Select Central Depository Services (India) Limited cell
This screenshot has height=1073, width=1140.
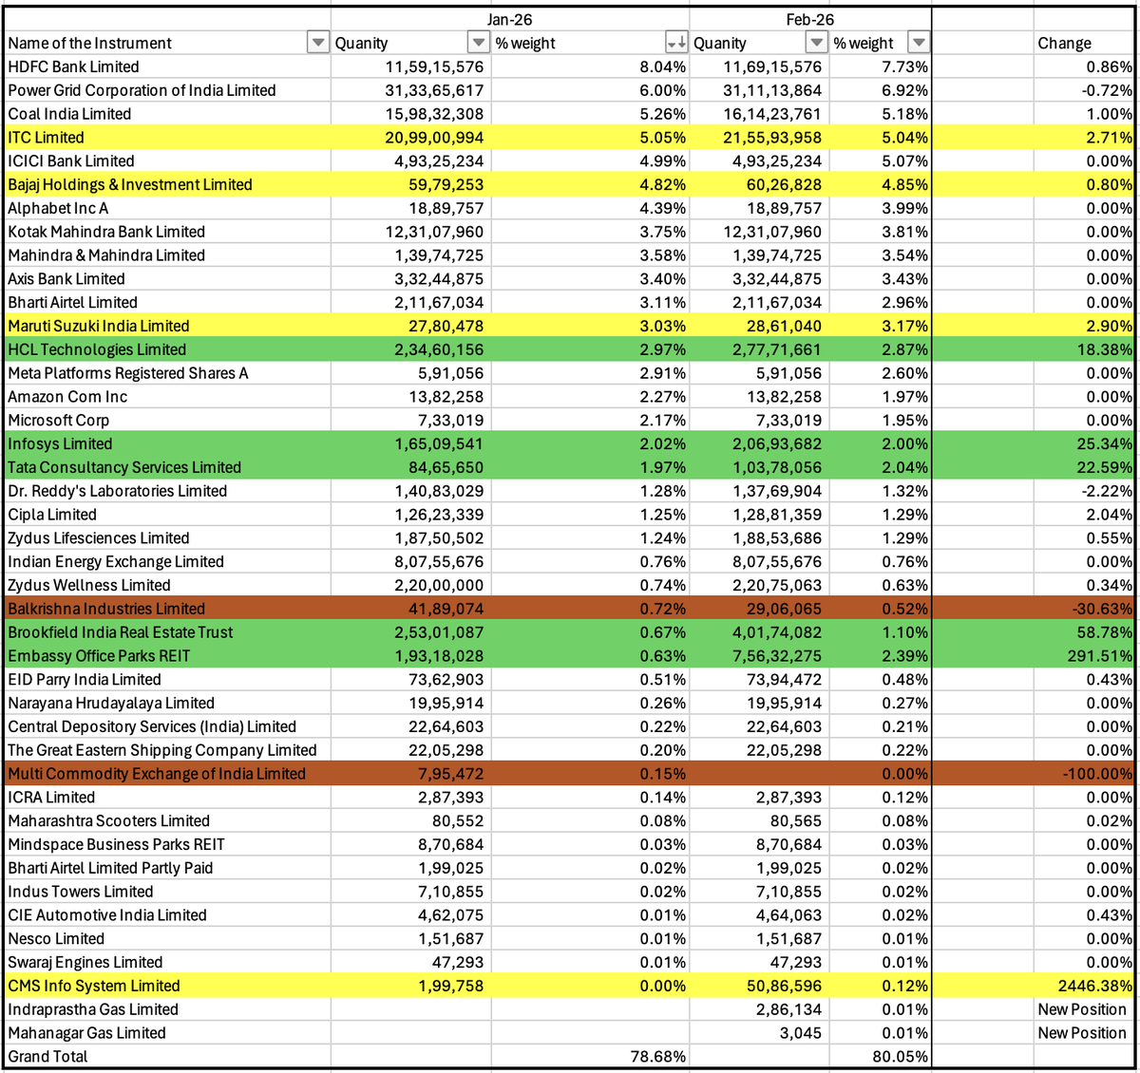coord(167,726)
